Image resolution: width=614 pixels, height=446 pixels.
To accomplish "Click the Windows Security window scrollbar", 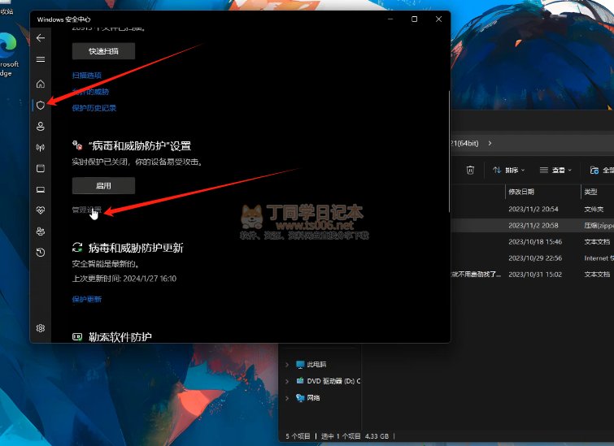I will (x=449, y=151).
